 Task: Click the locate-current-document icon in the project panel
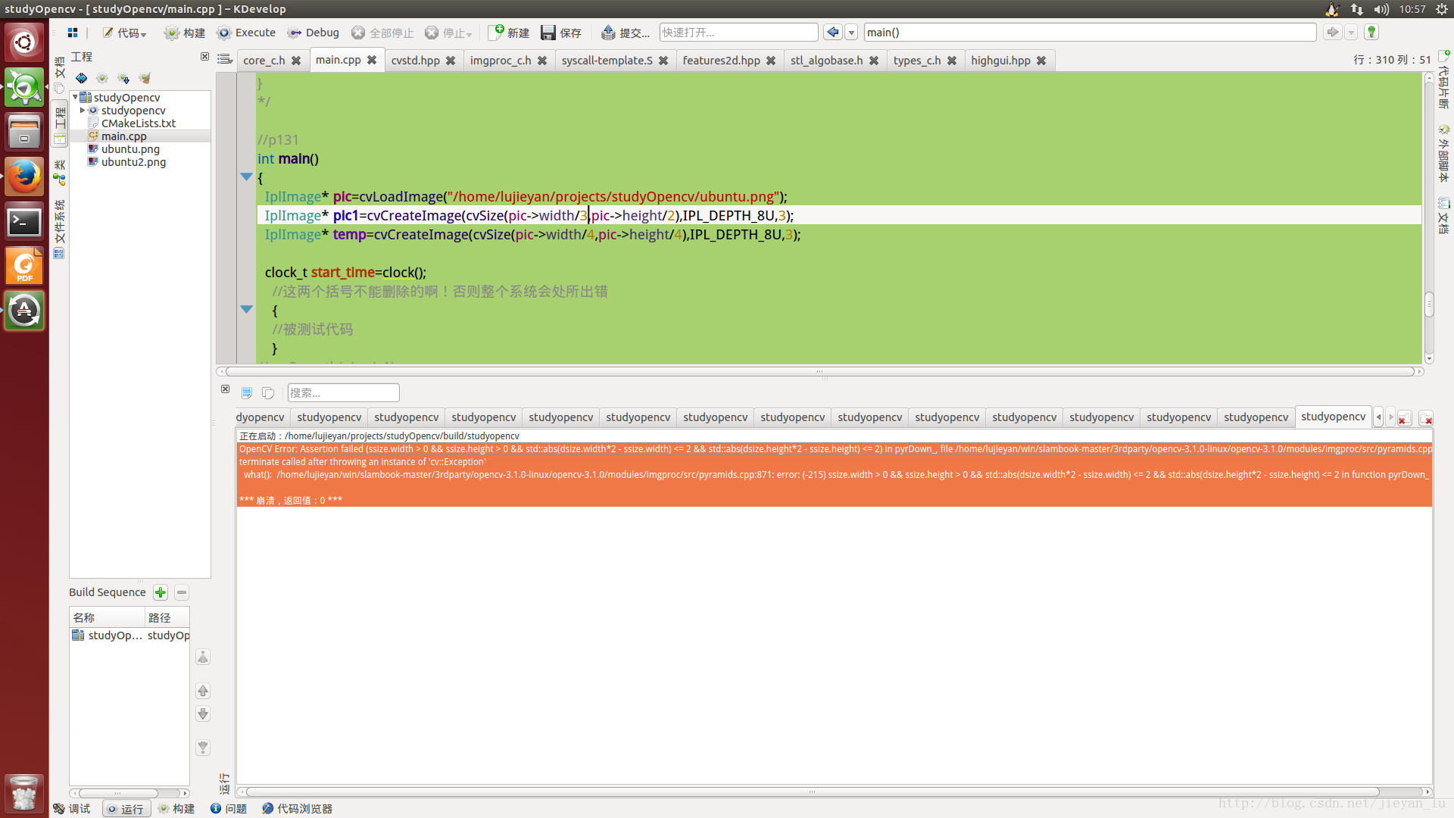82,78
